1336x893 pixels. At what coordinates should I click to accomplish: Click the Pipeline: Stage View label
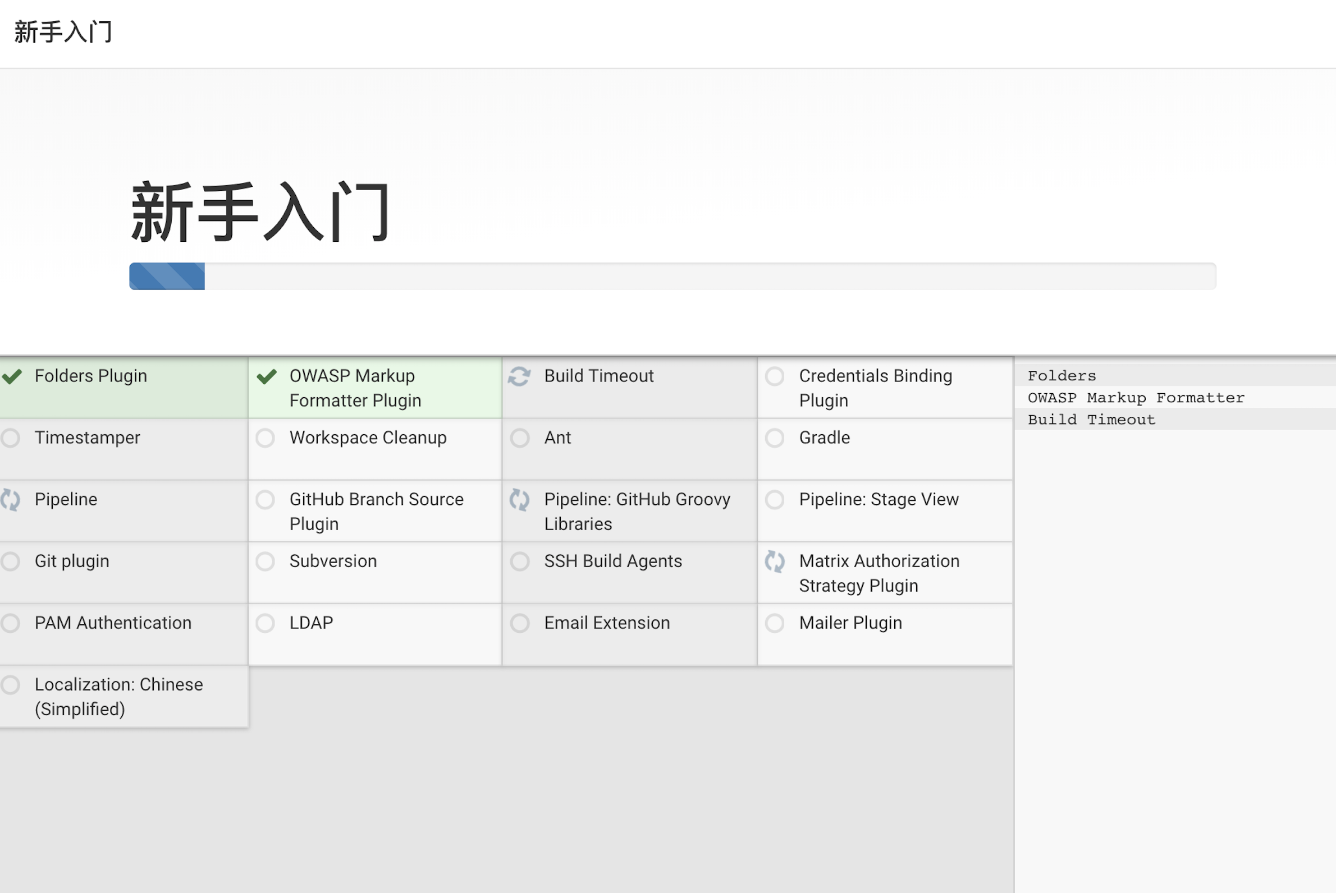879,499
